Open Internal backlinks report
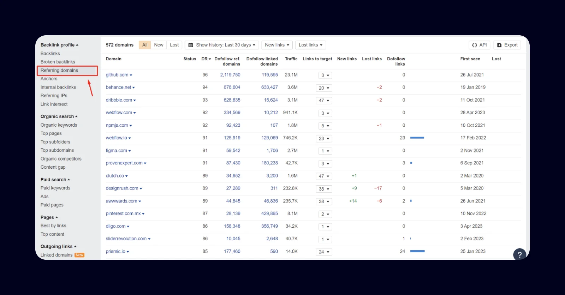This screenshot has width=565, height=295. point(58,87)
